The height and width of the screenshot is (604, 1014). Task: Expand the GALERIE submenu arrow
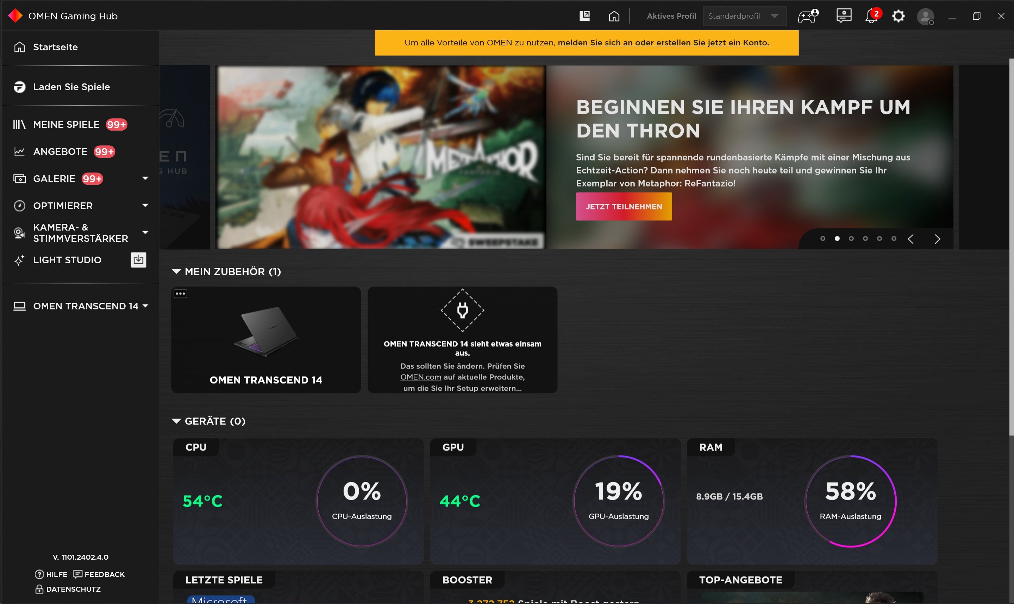(145, 178)
